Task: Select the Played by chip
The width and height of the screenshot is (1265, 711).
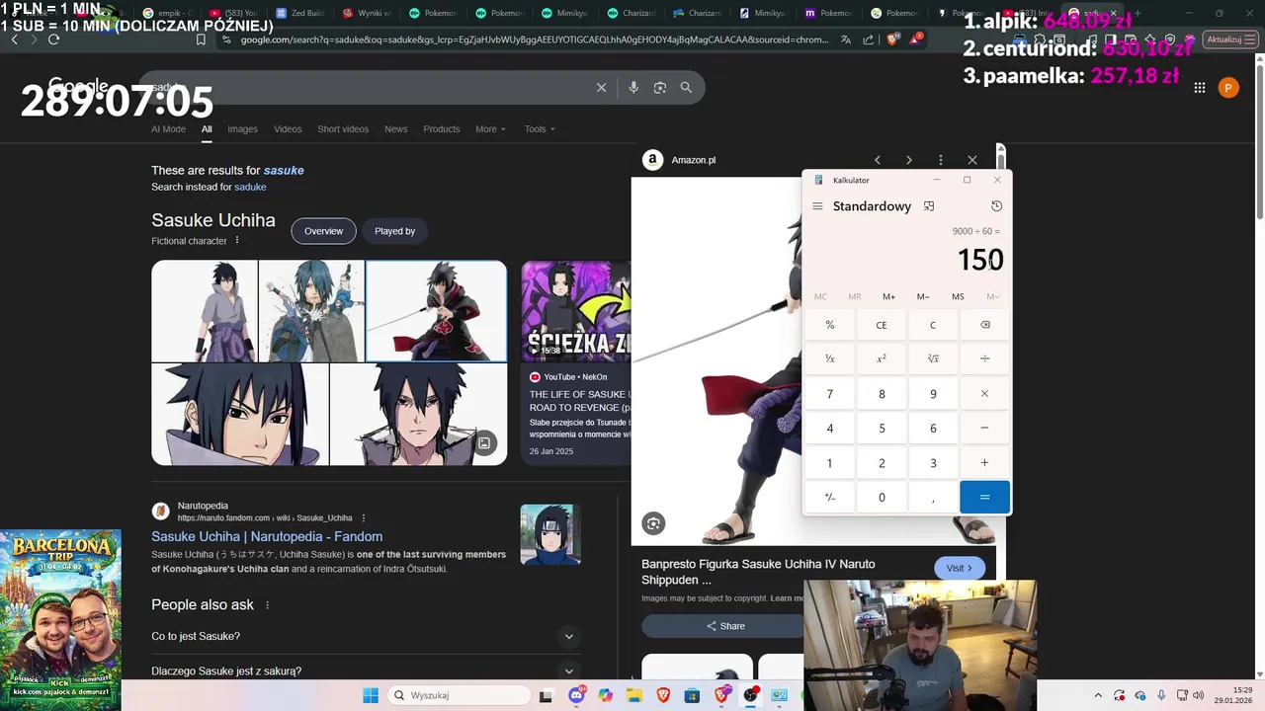Action: 394,231
